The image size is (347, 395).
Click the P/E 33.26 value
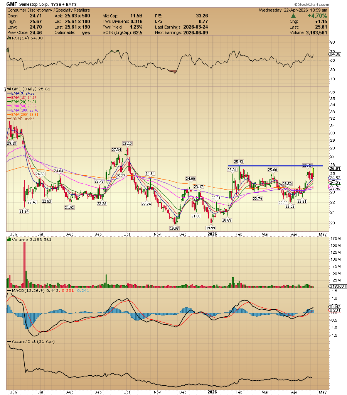pyautogui.click(x=202, y=16)
